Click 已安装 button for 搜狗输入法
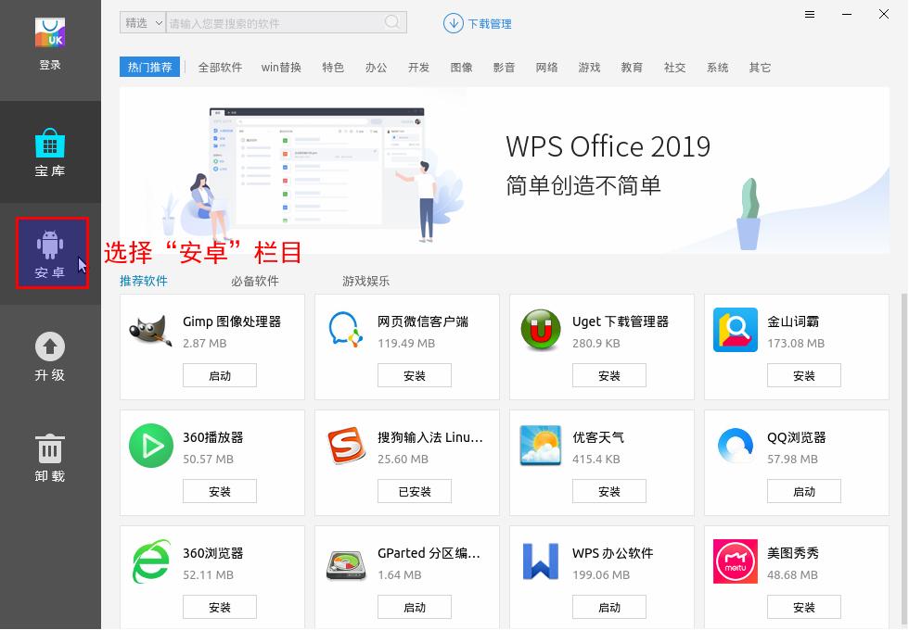909x630 pixels. [415, 492]
